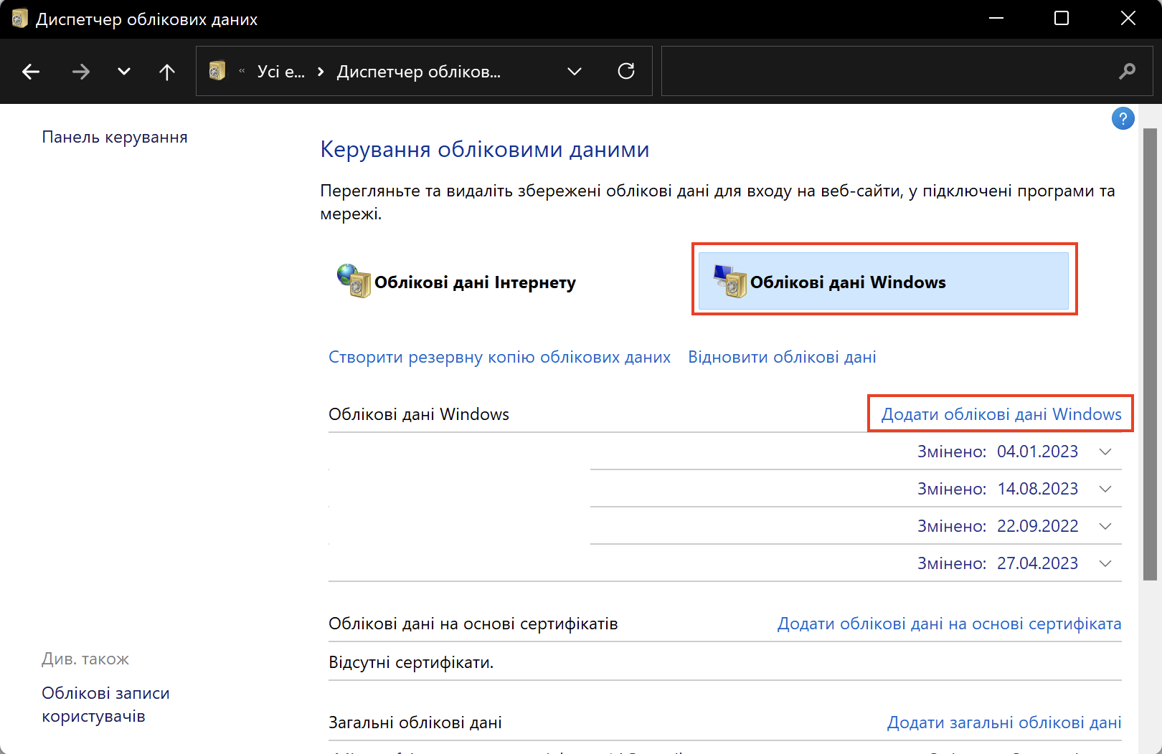The image size is (1162, 754).
Task: Open Створити резервну копію облікових даних
Action: tap(499, 357)
